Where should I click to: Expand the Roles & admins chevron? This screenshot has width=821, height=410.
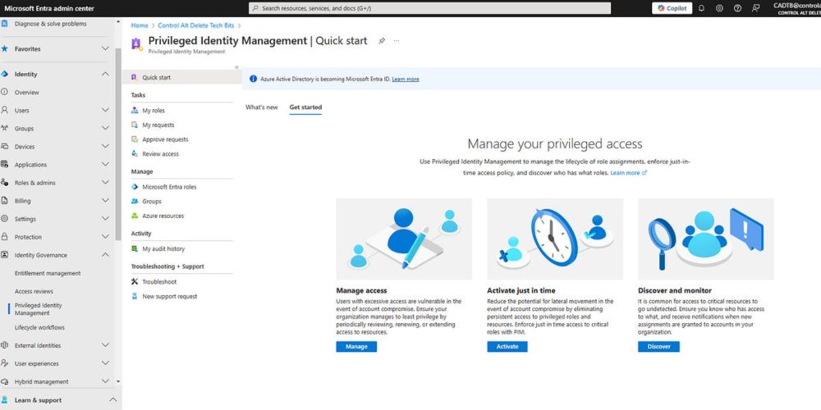105,183
